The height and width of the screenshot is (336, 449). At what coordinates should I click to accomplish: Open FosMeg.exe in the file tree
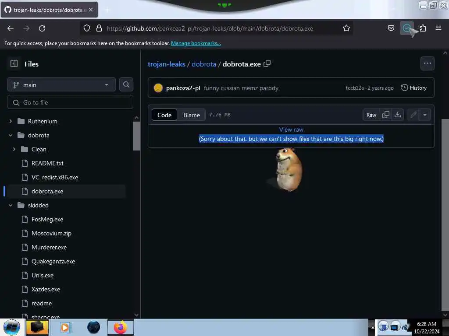47,219
